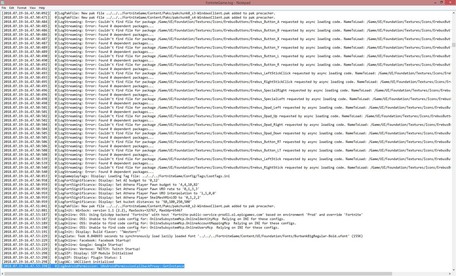Click the error line for Erebus_RightStickClick
Viewport: 456px width, 276px height.
pos(227,81)
